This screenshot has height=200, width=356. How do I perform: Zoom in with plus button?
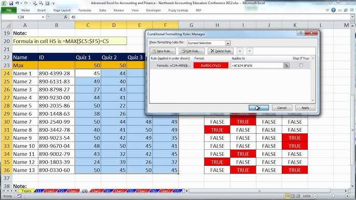coord(347,196)
